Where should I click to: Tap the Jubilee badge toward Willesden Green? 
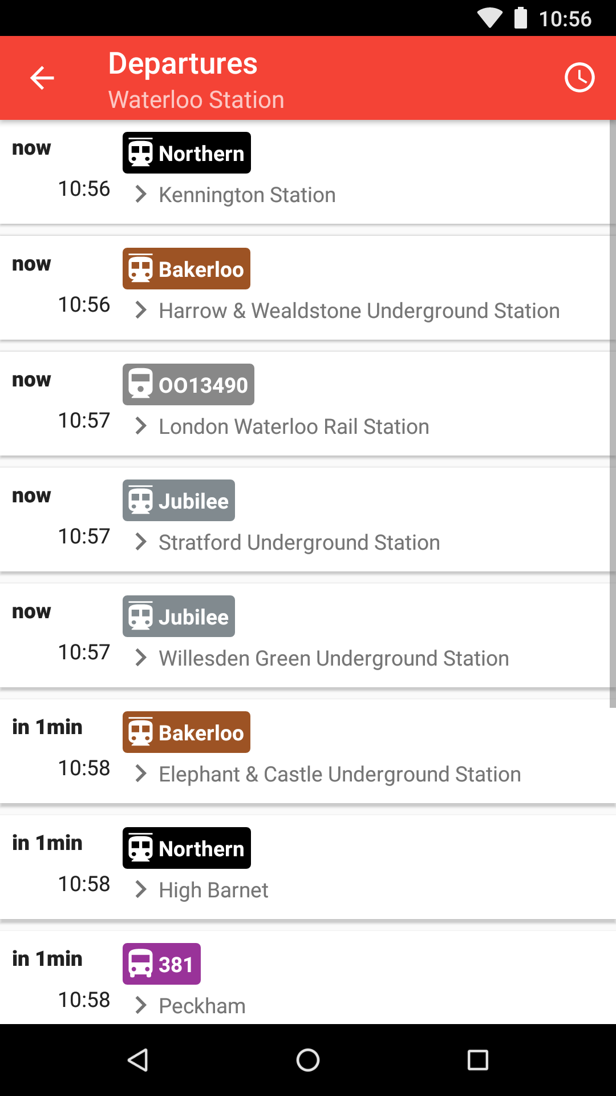179,616
